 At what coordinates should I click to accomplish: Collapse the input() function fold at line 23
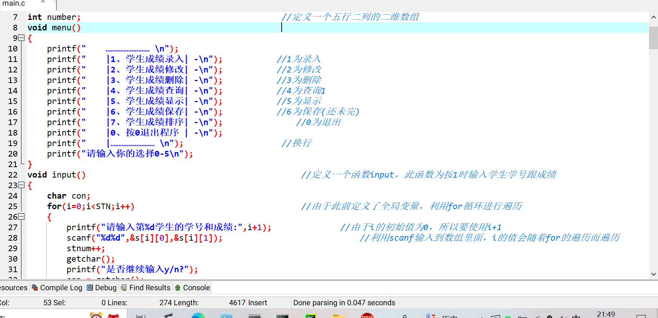21,185
